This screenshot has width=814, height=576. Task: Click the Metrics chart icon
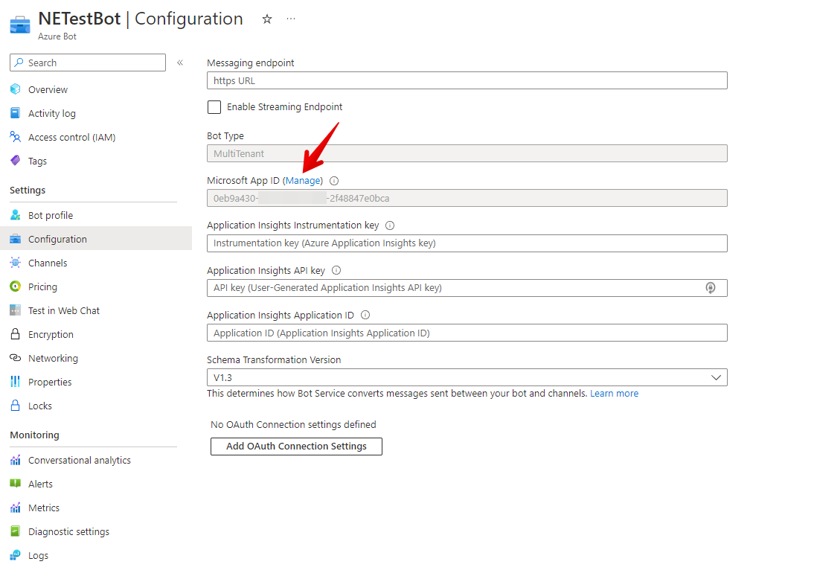tap(16, 508)
